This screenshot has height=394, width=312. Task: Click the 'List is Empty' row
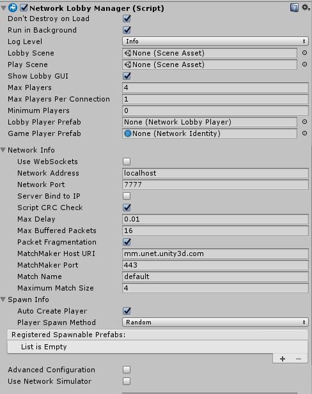(157, 347)
